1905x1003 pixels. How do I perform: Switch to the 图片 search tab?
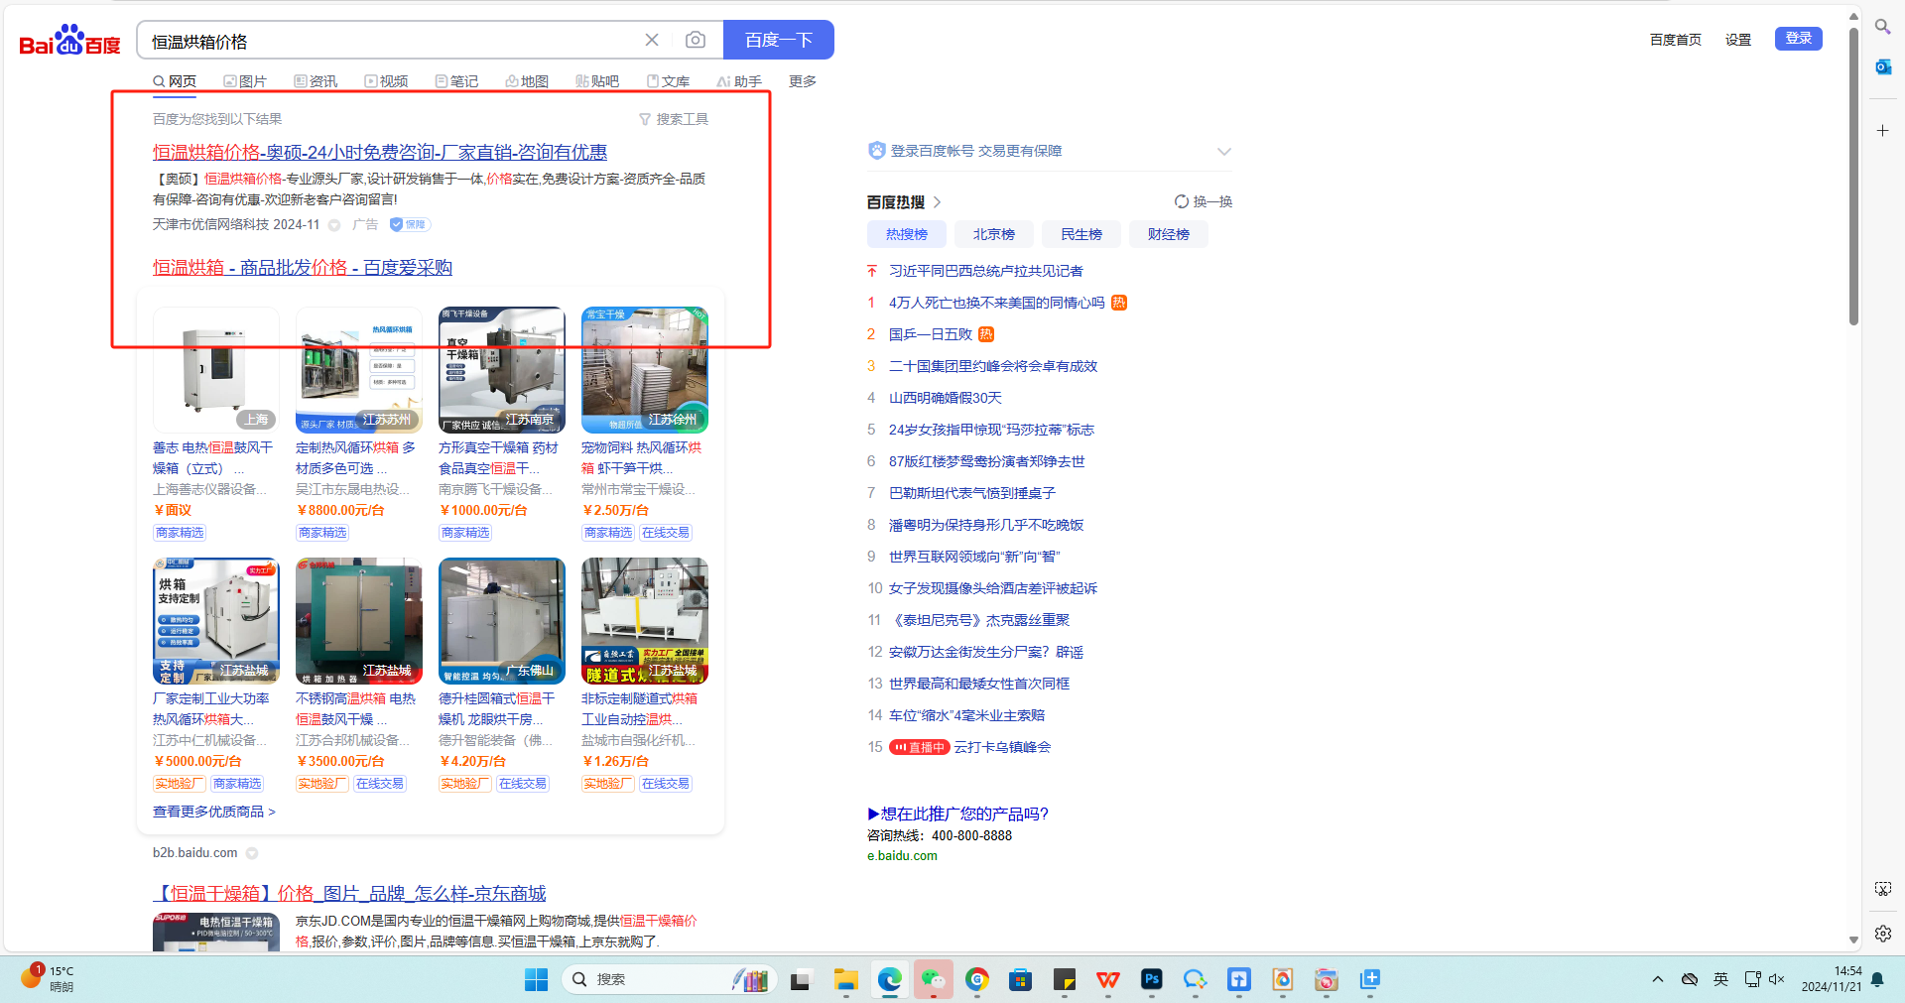[x=245, y=81]
